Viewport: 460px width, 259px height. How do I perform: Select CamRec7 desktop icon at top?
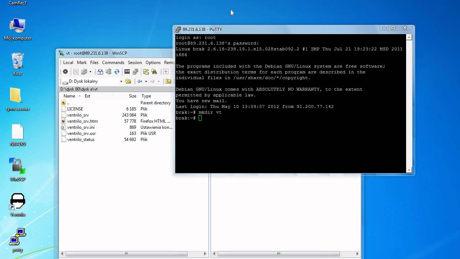point(18,3)
